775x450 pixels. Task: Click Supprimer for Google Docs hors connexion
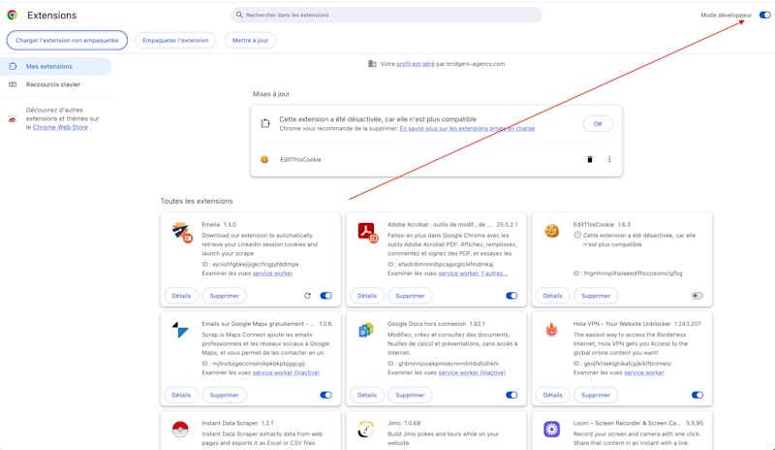coord(410,395)
